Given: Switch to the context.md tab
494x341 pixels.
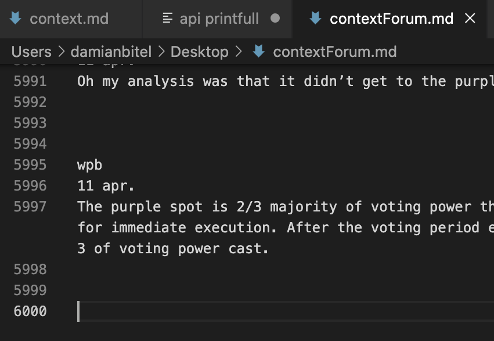Looking at the screenshot, I should 68,19.
